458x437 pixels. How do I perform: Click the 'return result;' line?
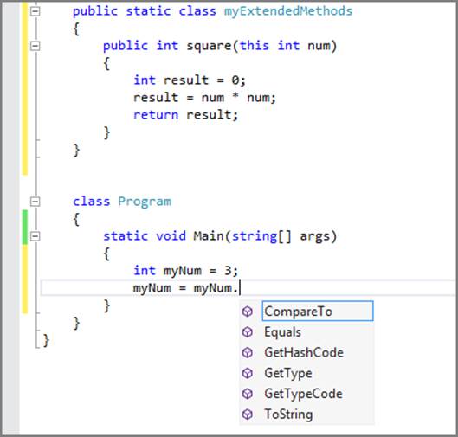point(186,115)
